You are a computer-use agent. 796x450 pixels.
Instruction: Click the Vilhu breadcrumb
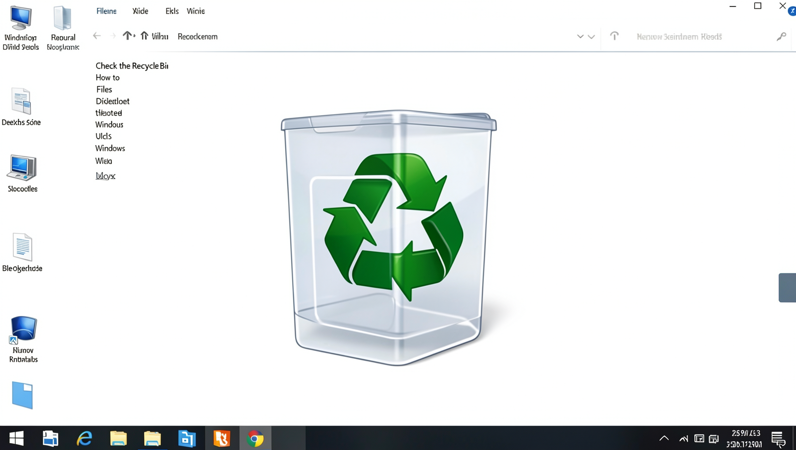tap(160, 36)
